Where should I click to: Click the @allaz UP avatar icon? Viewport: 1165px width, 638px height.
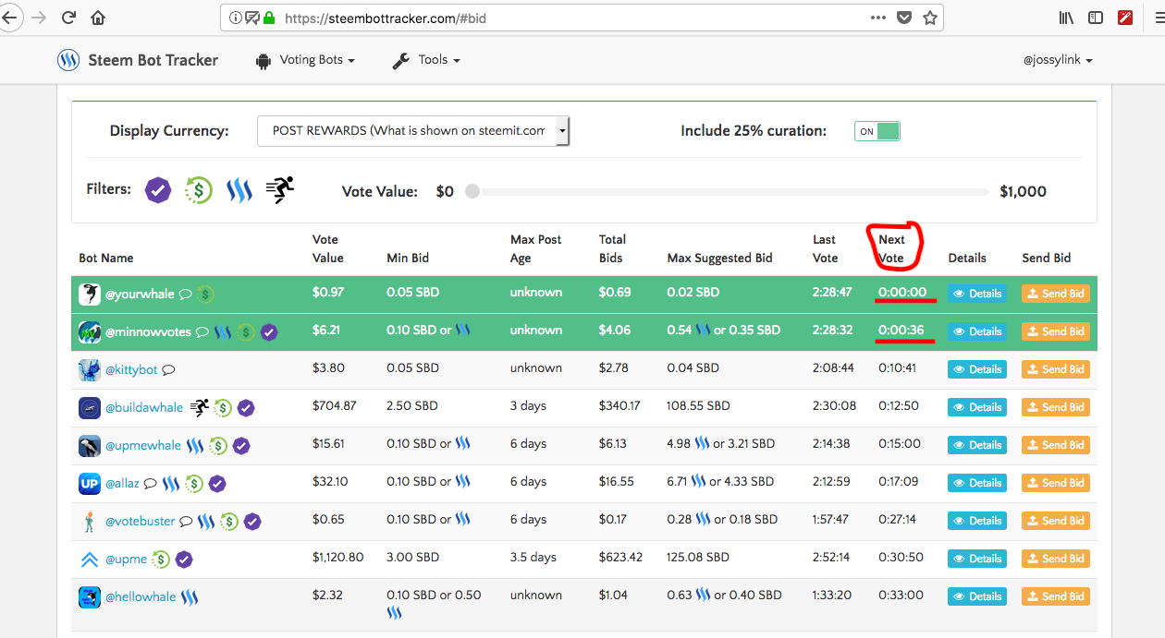coord(90,483)
